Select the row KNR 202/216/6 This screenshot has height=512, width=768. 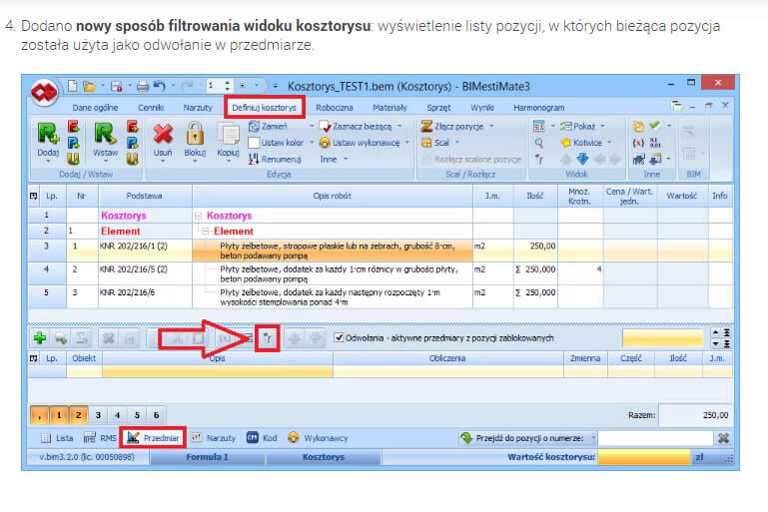[381, 296]
